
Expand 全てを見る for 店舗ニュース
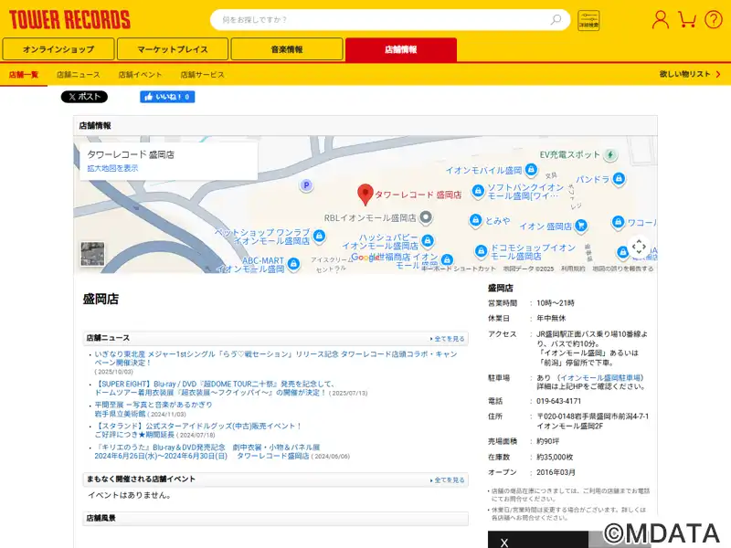tap(448, 338)
